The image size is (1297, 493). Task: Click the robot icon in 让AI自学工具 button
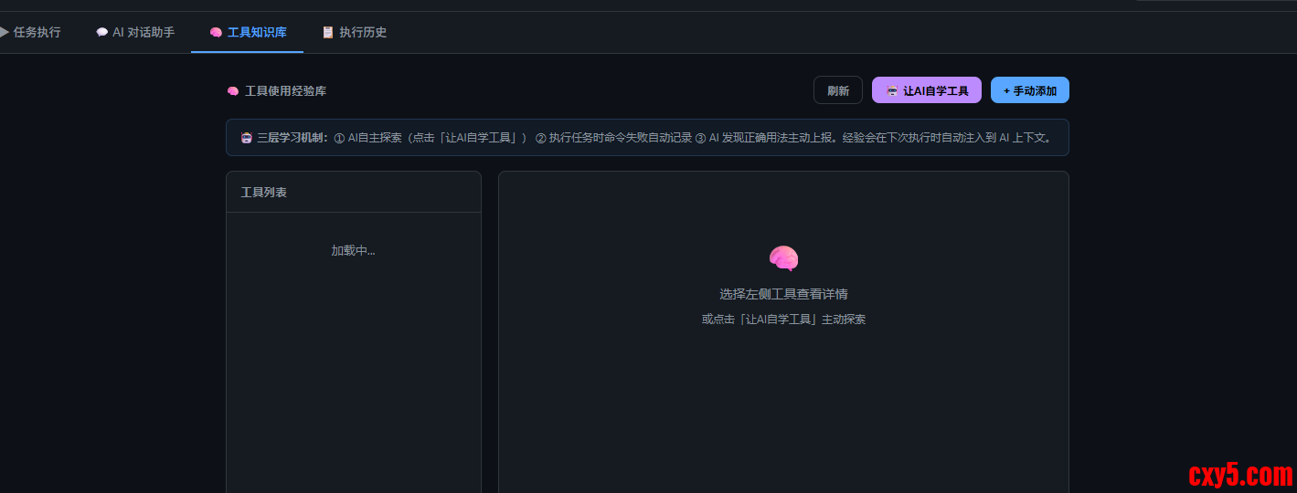pos(892,90)
